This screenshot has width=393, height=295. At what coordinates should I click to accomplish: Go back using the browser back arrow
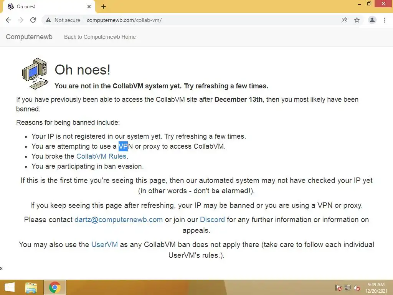click(x=8, y=20)
